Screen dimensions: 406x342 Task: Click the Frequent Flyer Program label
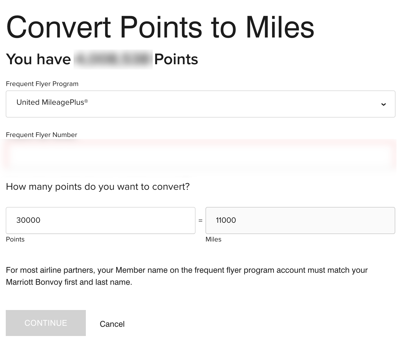coord(42,84)
